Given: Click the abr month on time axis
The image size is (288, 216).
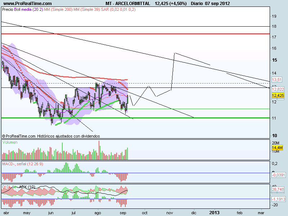Looking at the screenshot, I should [6, 213].
